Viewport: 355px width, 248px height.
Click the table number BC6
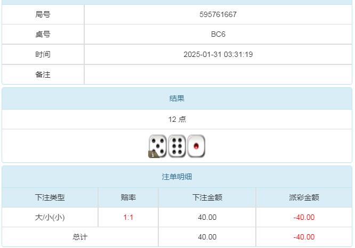[x=218, y=34]
